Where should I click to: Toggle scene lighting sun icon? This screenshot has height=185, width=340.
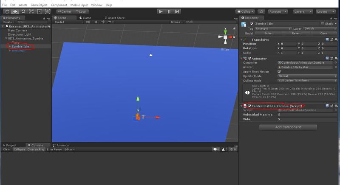(x=96, y=22)
